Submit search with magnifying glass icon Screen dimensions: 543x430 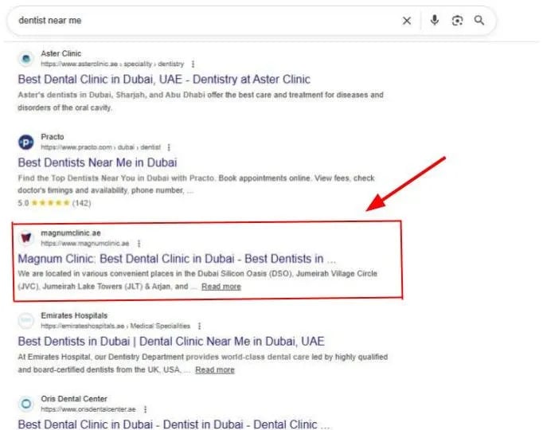[x=479, y=21]
